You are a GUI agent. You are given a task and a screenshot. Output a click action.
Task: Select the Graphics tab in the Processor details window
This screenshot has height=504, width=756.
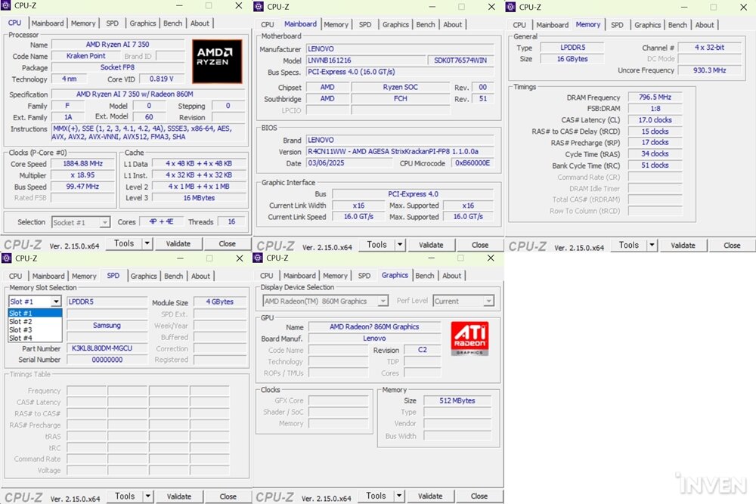tap(143, 23)
